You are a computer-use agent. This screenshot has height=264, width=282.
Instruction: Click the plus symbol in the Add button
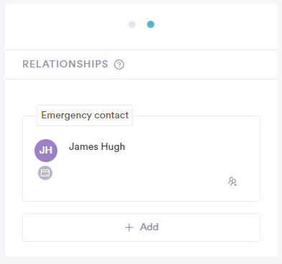click(x=129, y=227)
